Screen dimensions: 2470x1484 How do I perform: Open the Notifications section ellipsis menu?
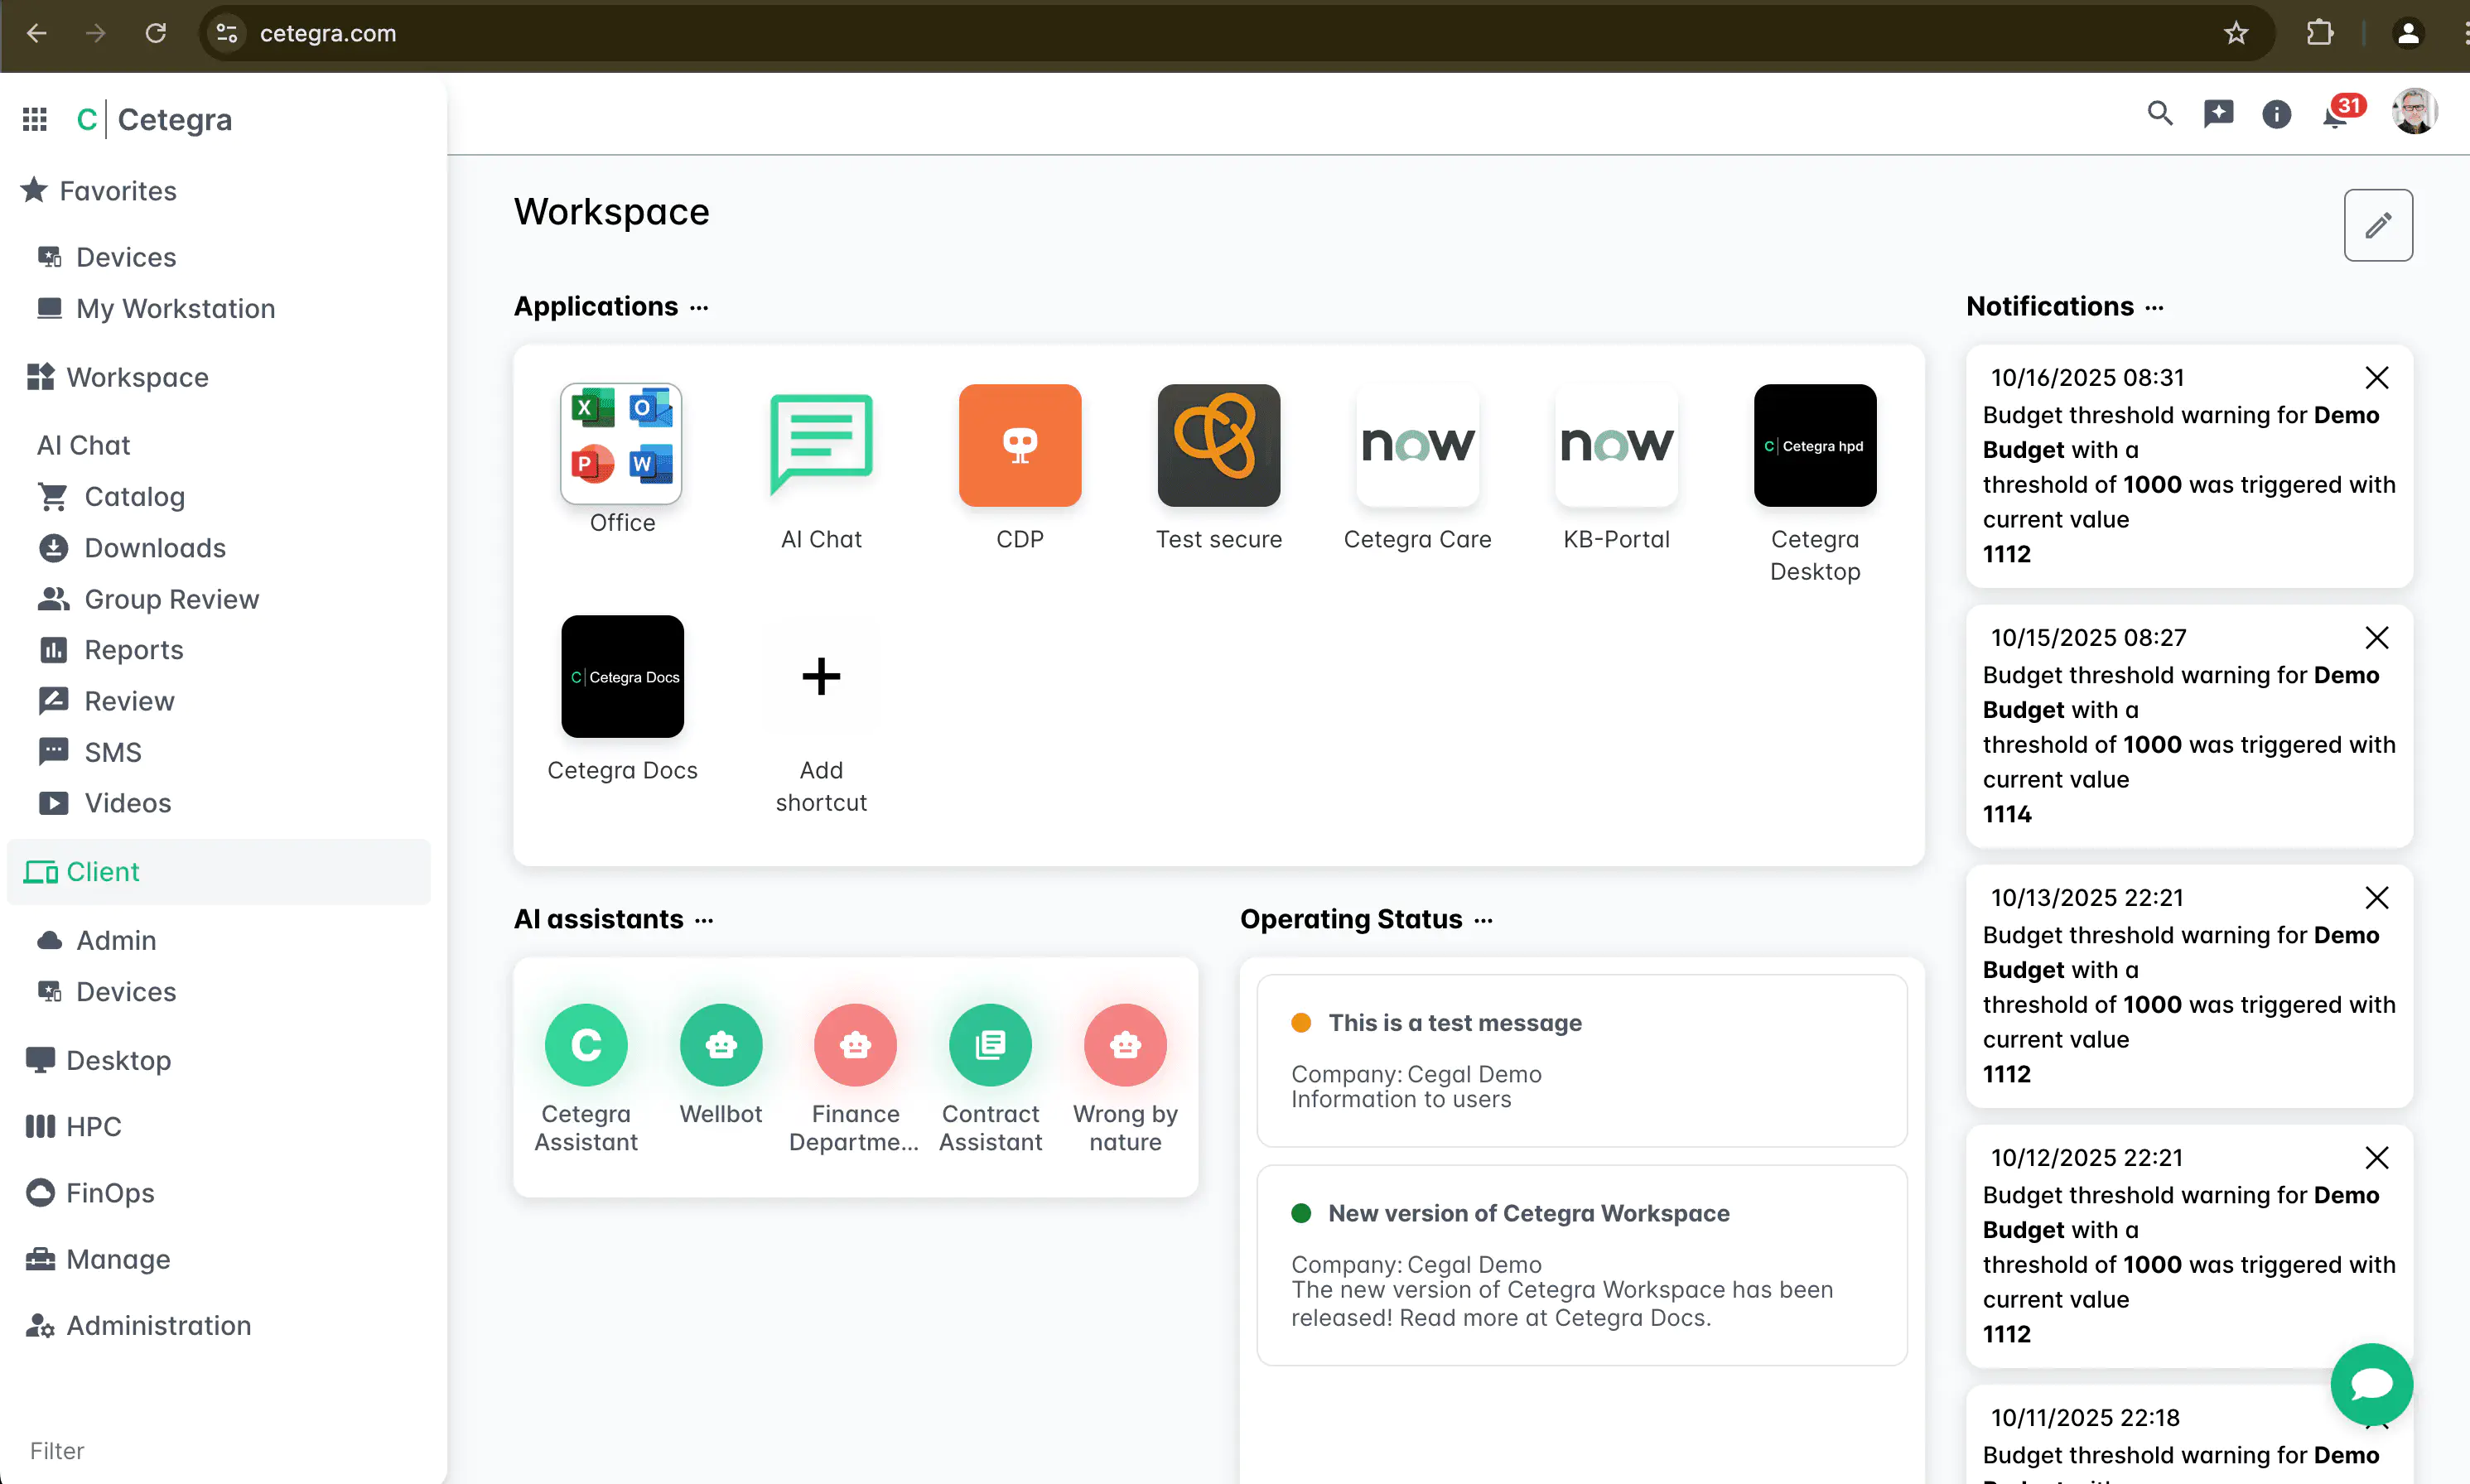[x=2155, y=308]
